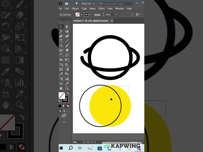
Task: Open the zoom level dropdown in status bar
Action: click(84, 142)
